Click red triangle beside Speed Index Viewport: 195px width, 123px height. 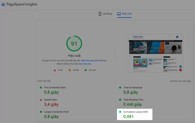coord(41,100)
